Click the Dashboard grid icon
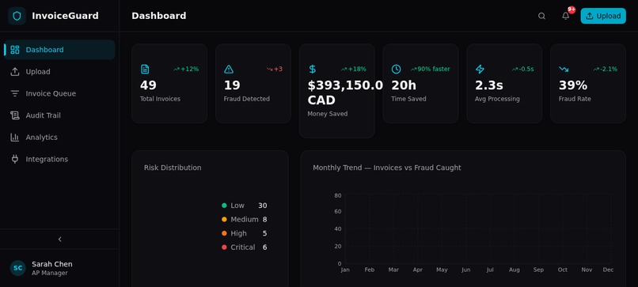Screen dimensions: 638x287 [15, 50]
